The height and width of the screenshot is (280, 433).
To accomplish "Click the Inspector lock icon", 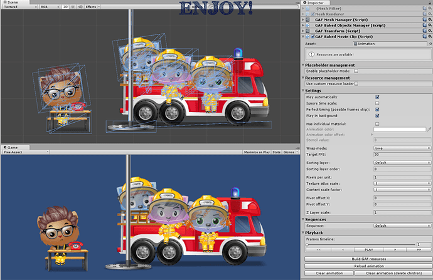I will click(x=430, y=3).
